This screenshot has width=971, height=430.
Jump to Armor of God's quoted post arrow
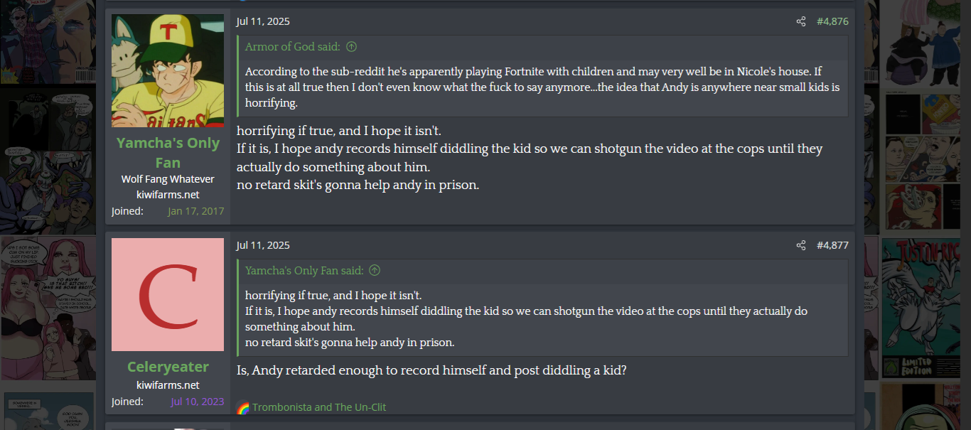pos(351,47)
